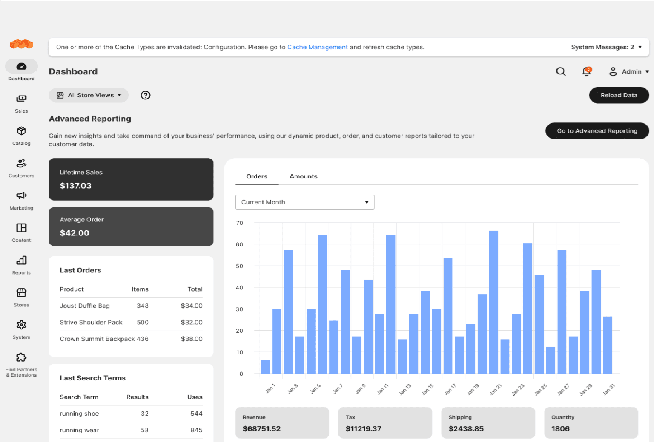Open the Cache Management link
The image size is (654, 442).
(318, 47)
